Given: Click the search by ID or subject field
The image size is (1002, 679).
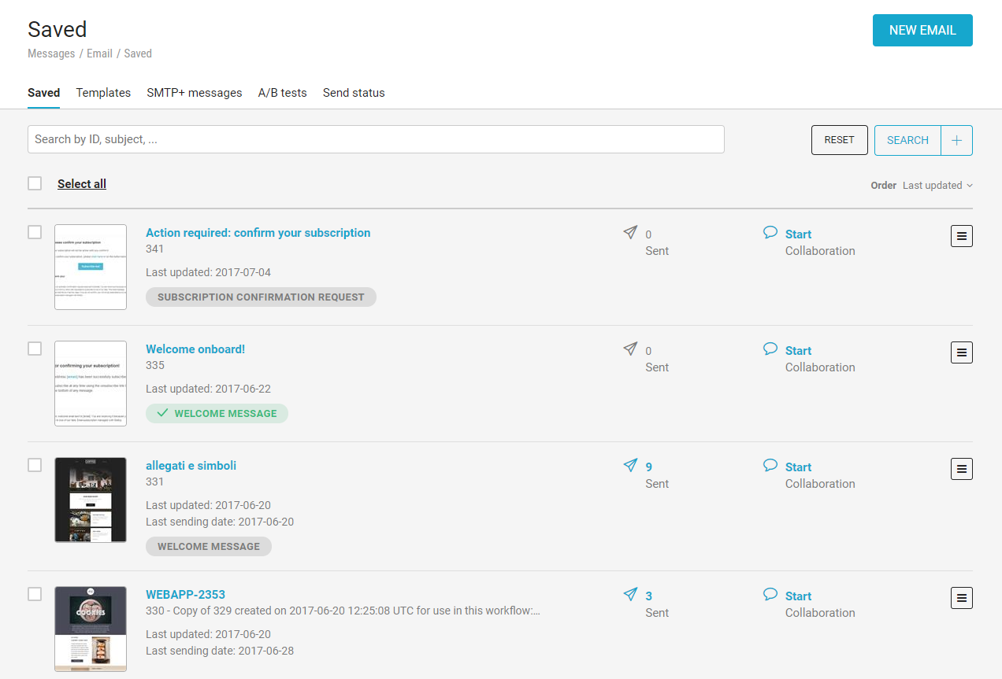Looking at the screenshot, I should coord(376,139).
